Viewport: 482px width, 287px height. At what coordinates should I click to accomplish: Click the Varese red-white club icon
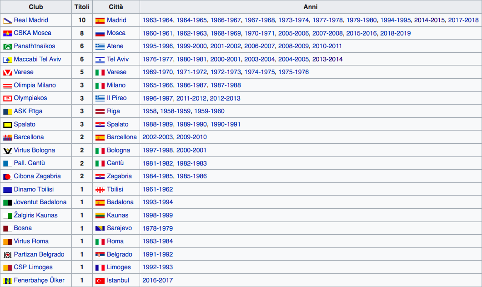tap(8, 73)
